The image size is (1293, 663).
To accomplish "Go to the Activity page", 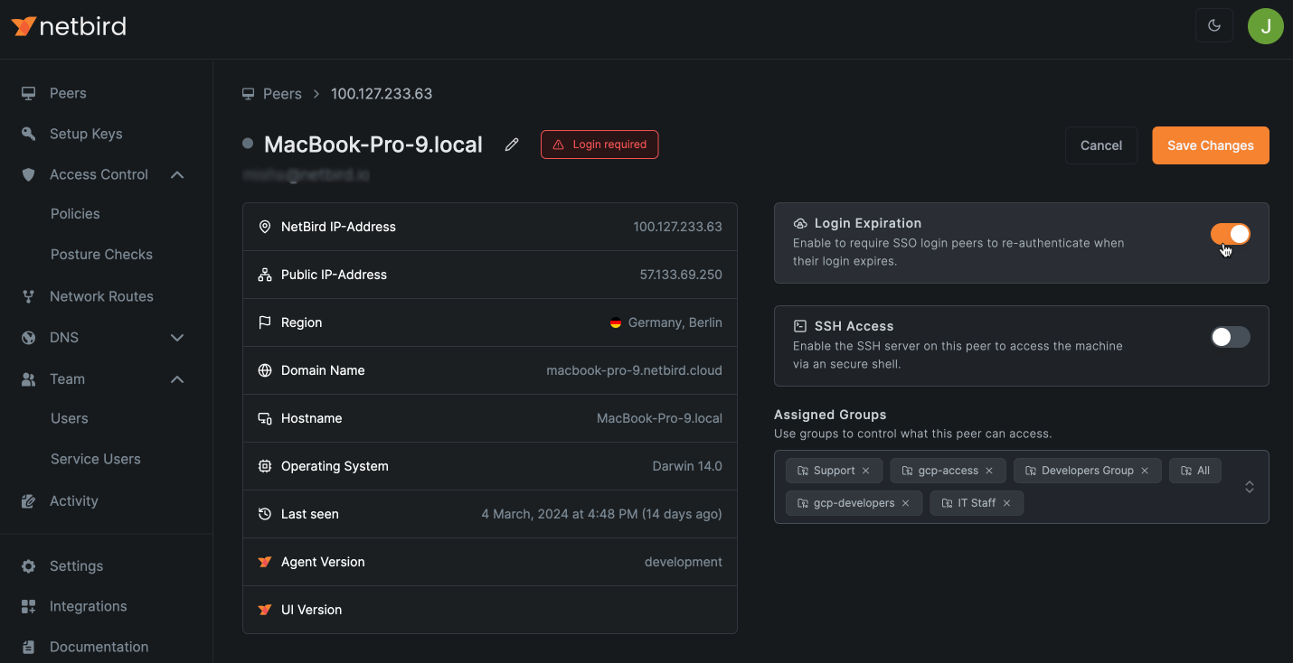I will 73,500.
